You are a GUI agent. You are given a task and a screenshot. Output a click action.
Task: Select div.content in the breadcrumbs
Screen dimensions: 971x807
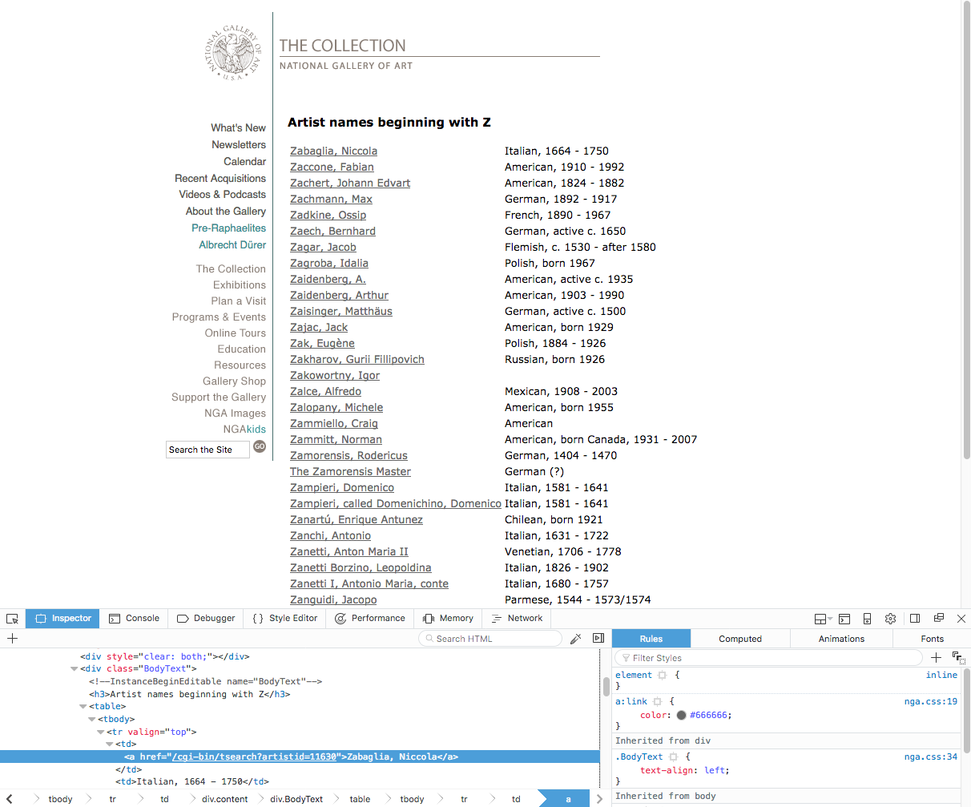(225, 799)
